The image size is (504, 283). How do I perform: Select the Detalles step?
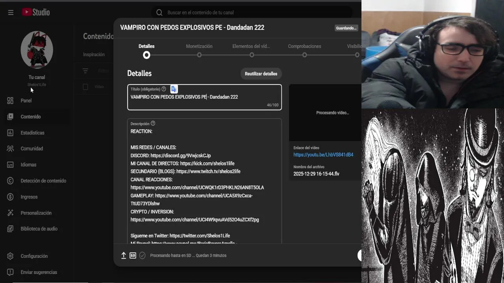(146, 51)
